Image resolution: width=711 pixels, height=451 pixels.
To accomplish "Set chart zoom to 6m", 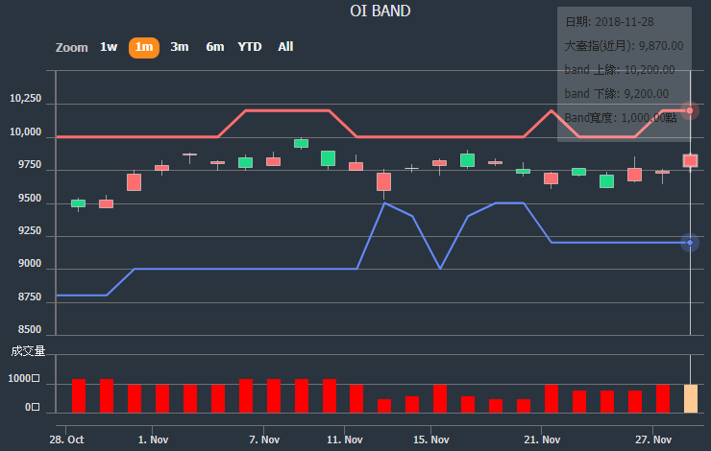I will point(214,47).
